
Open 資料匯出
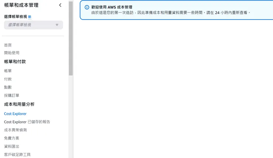pyautogui.click(x=12, y=146)
